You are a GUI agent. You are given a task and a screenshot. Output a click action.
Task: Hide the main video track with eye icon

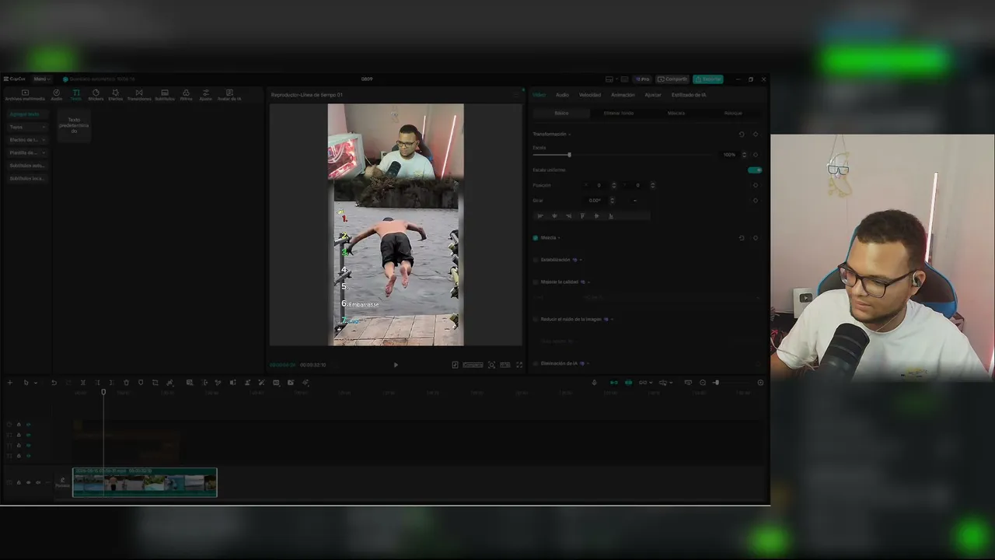click(29, 482)
